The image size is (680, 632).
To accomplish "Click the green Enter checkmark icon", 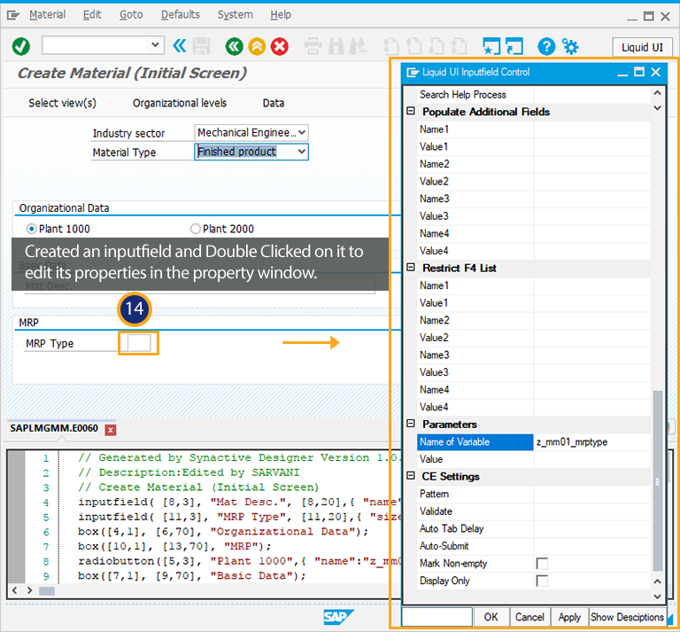I will (x=21, y=46).
